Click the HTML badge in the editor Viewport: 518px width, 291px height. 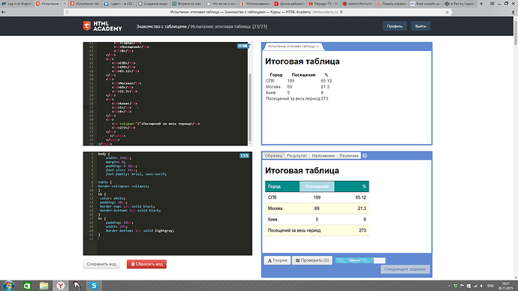(x=242, y=46)
